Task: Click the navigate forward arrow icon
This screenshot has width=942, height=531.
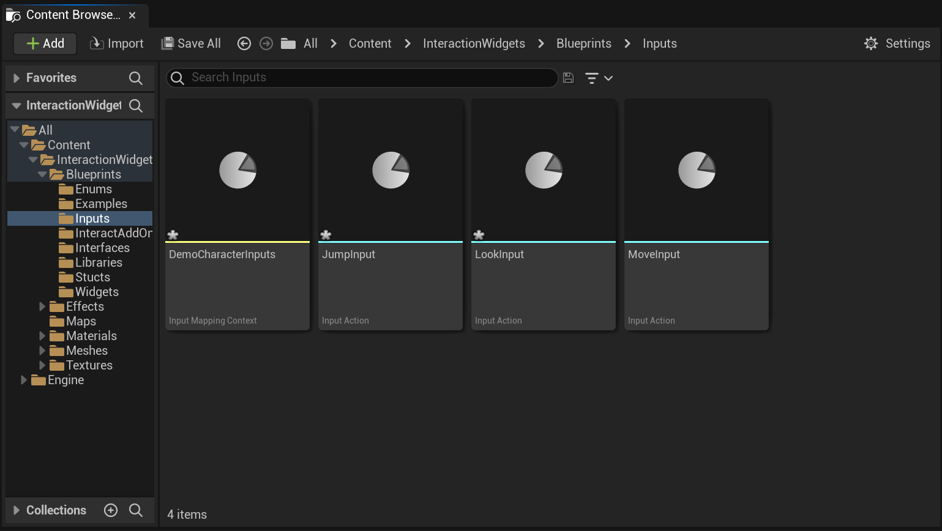Action: pos(266,43)
